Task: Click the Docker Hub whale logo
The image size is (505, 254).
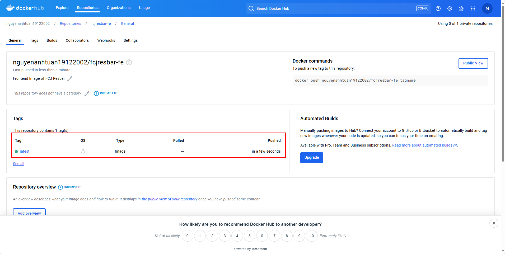Action: [x=25, y=8]
